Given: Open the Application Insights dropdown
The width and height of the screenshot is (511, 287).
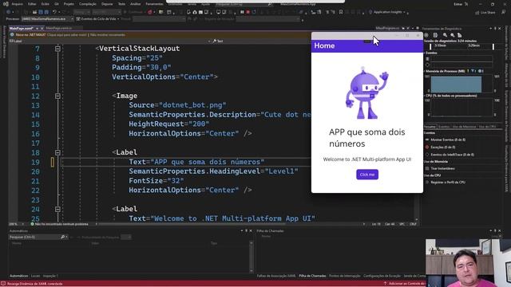Looking at the screenshot, I should (389, 12).
